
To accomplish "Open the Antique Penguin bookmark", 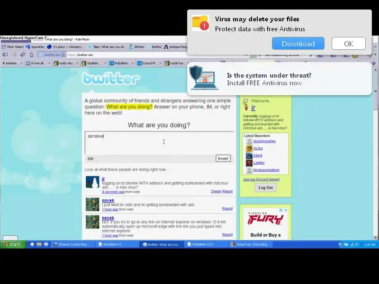I will point(176,47).
